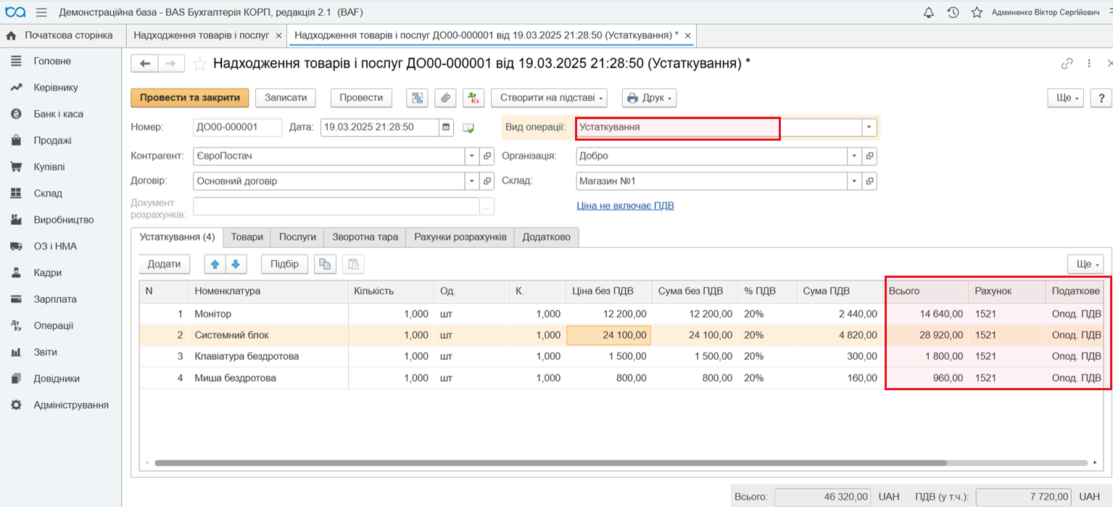Close the Надходження товарів і послуг list tab
1113x507 pixels.
pyautogui.click(x=278, y=35)
